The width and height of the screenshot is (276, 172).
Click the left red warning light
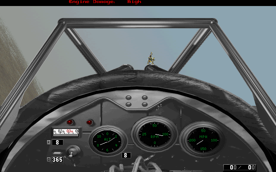tap(70, 122)
